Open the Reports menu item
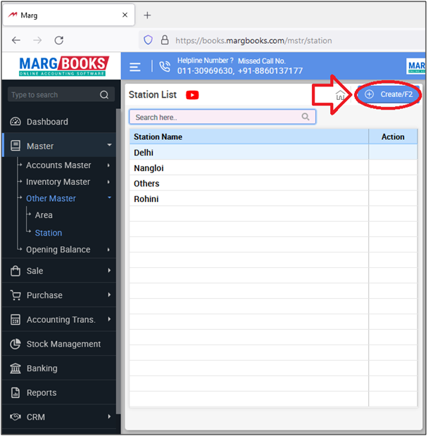Screen dimensions: 428x436 coord(59,392)
